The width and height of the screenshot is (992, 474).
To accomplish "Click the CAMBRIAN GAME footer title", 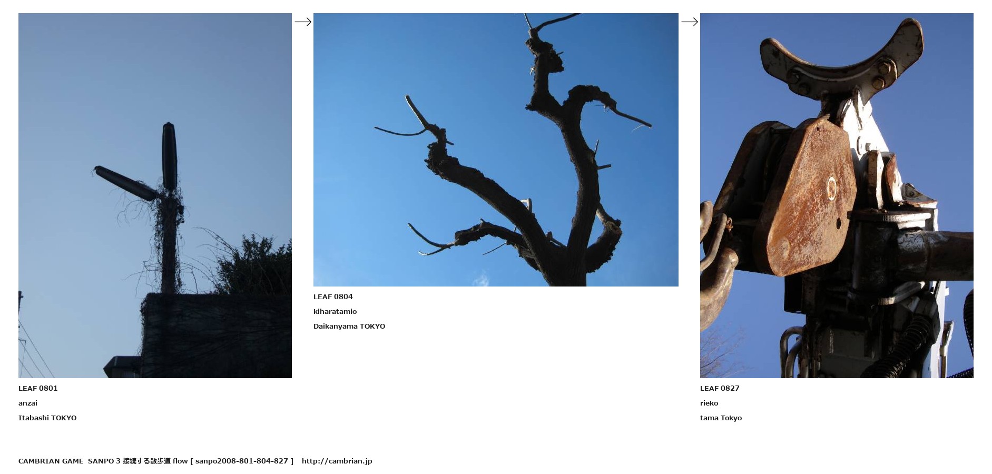I will click(x=51, y=461).
